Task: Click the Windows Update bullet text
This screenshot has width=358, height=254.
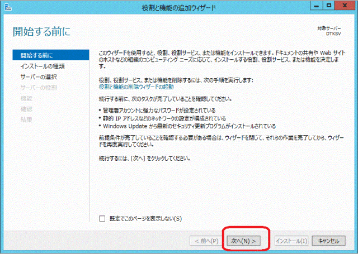Action: [x=189, y=126]
